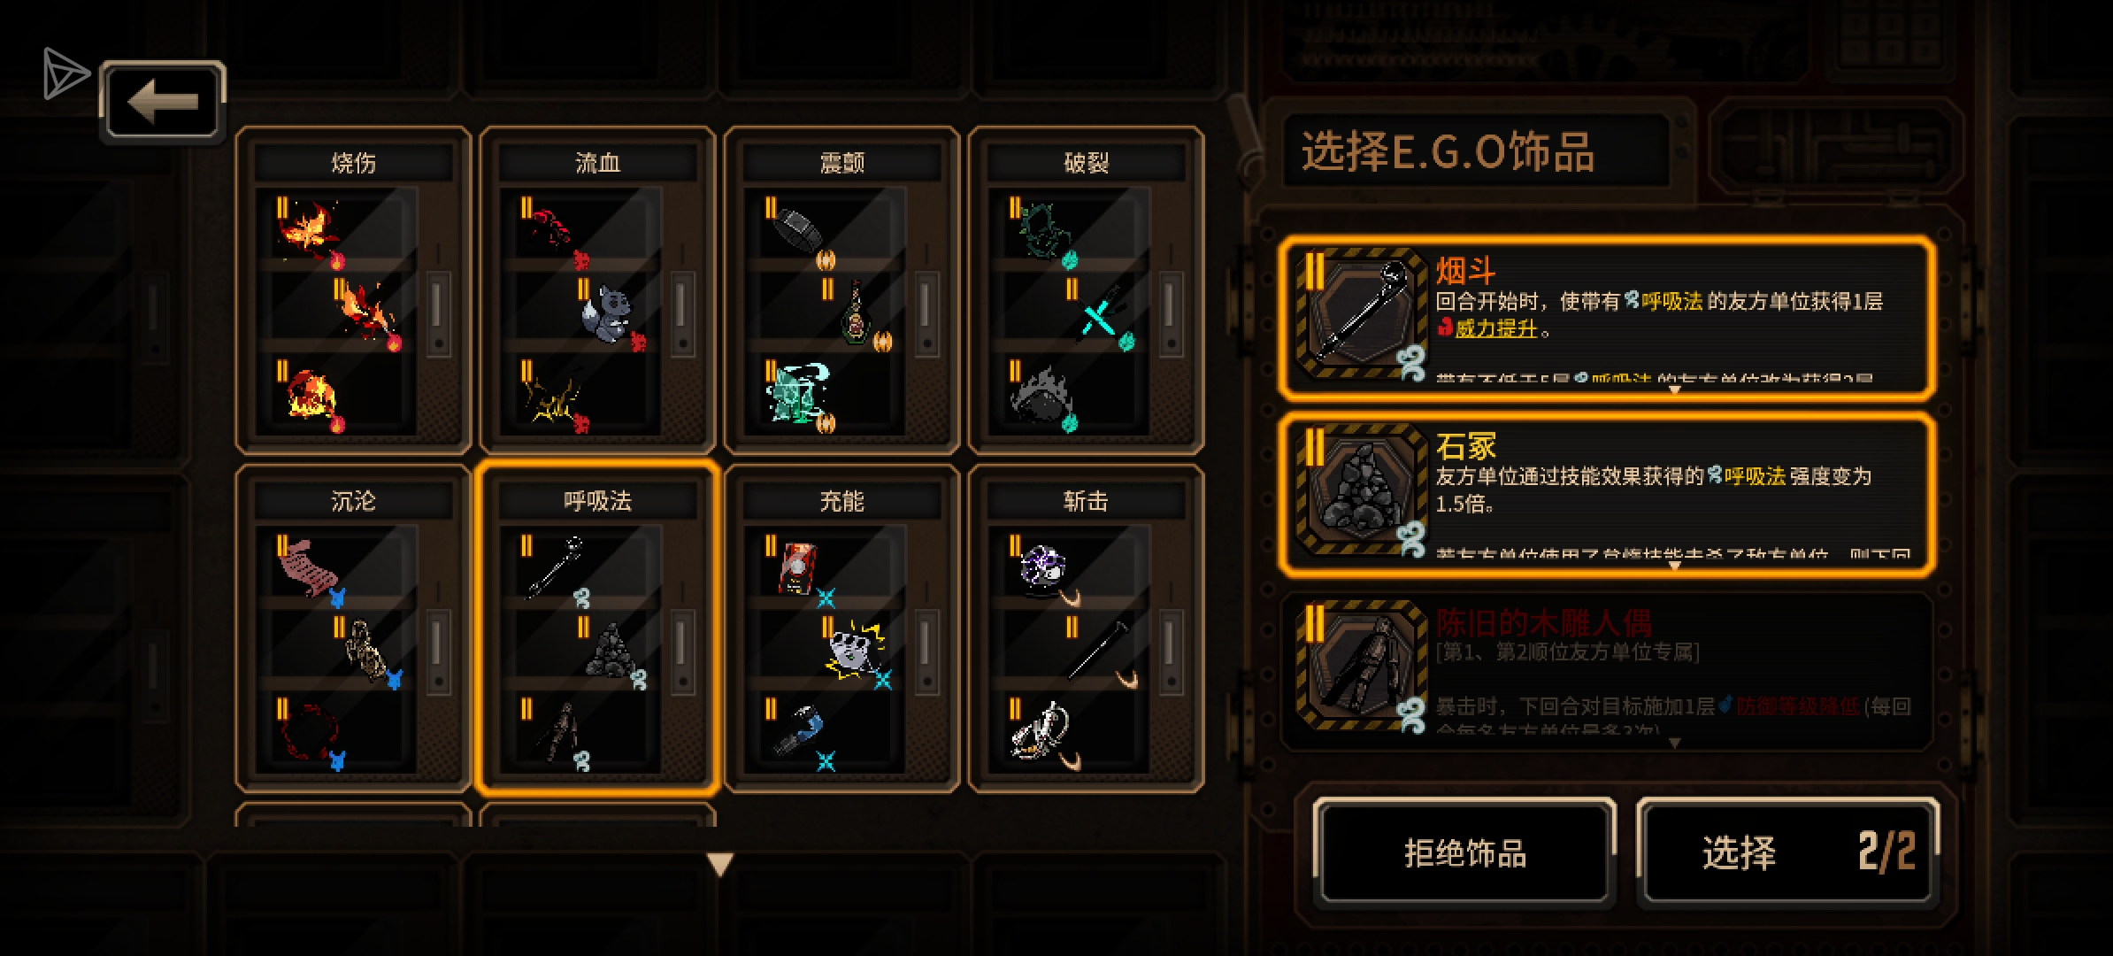Expand the 石冢 description arrow

[x=1674, y=567]
